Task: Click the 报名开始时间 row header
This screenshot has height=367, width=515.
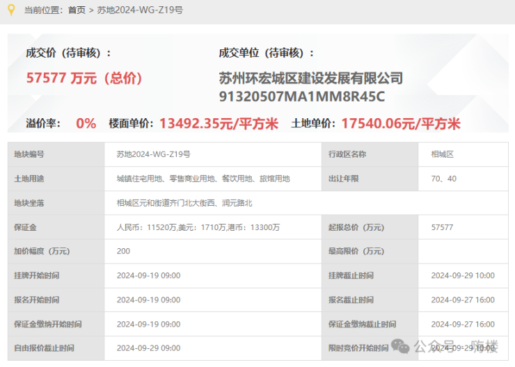Action: pos(56,300)
